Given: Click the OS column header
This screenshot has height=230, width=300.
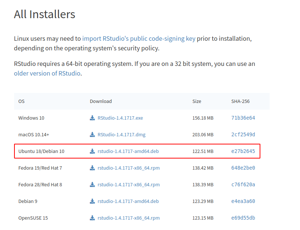Looking at the screenshot, I should coord(21,101).
